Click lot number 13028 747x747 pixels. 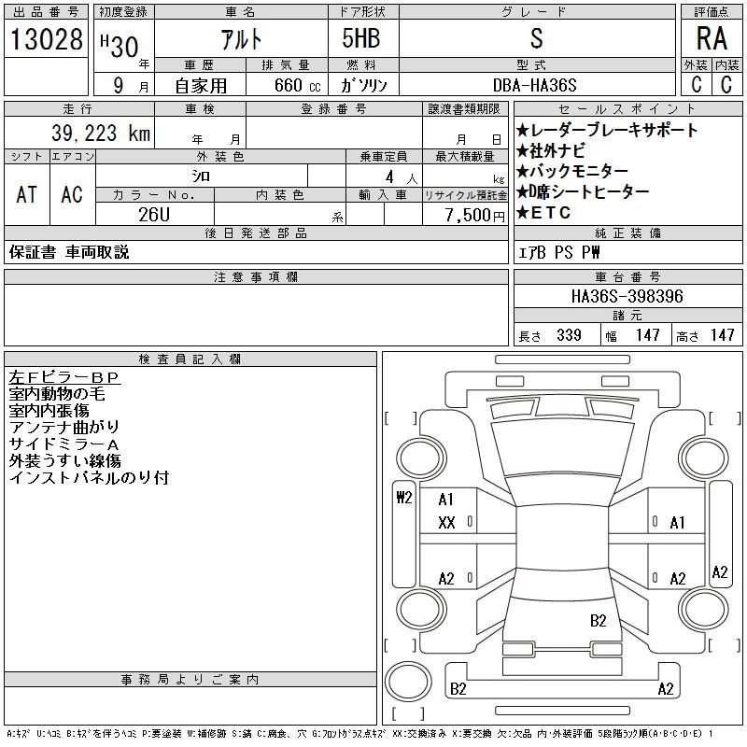45,39
